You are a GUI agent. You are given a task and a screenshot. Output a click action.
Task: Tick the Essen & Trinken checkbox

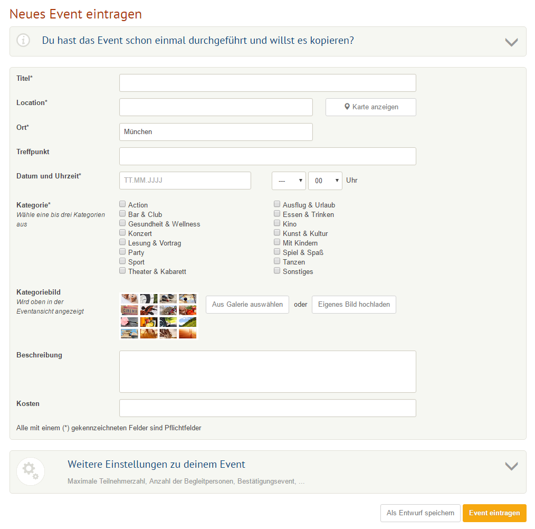click(x=277, y=214)
